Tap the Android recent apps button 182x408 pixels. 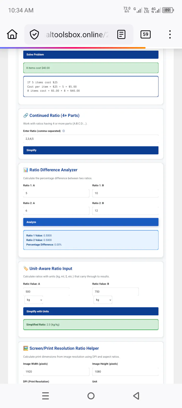click(x=45, y=396)
